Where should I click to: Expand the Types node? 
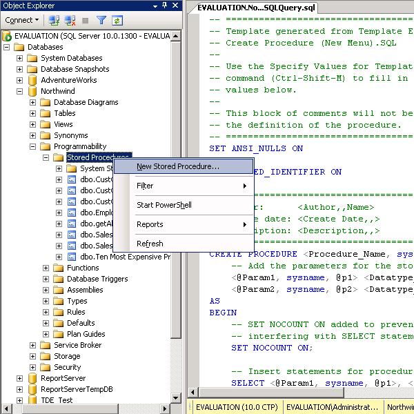pyautogui.click(x=46, y=301)
